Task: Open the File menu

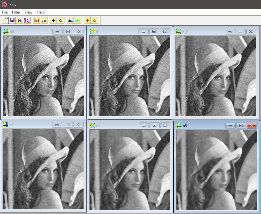Action: click(x=5, y=12)
